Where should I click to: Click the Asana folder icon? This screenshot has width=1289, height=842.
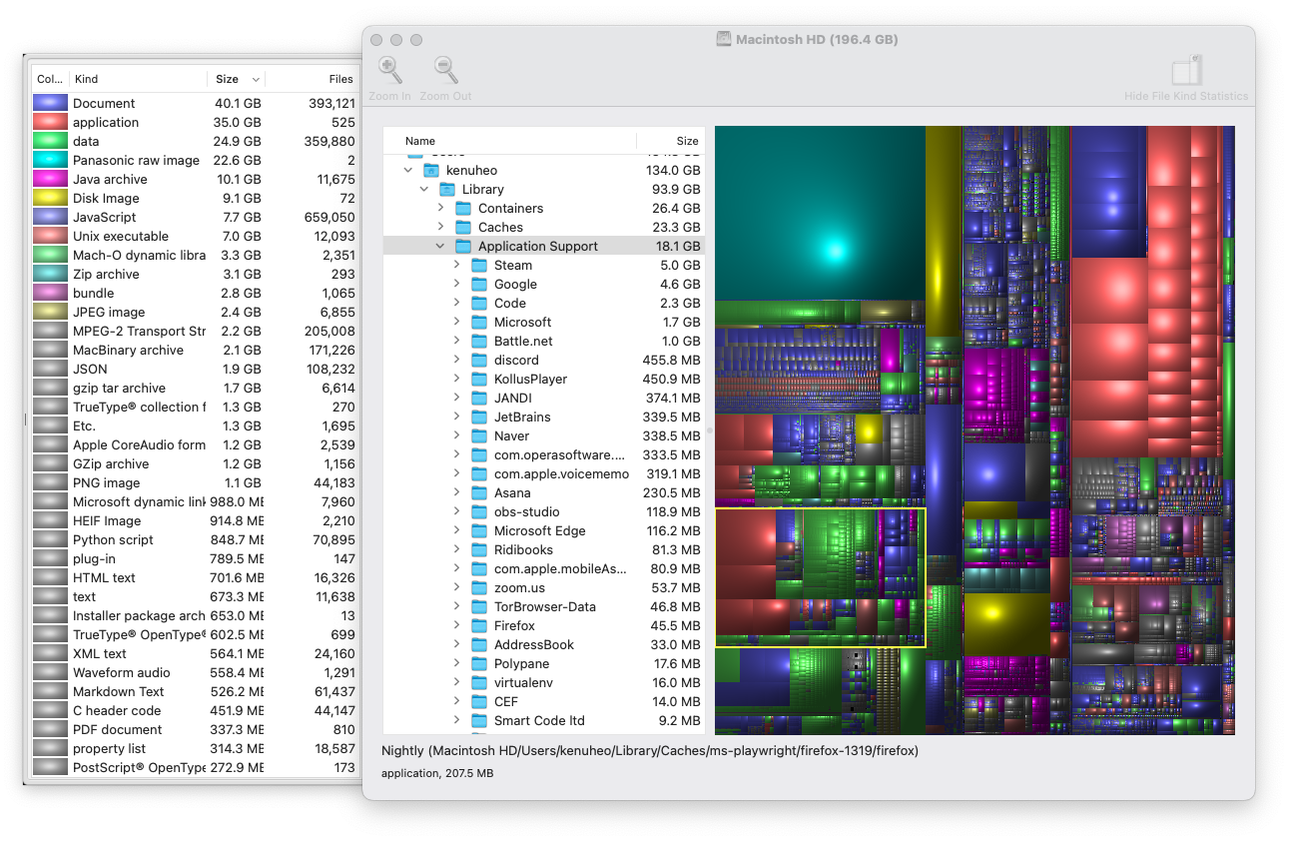[x=478, y=493]
